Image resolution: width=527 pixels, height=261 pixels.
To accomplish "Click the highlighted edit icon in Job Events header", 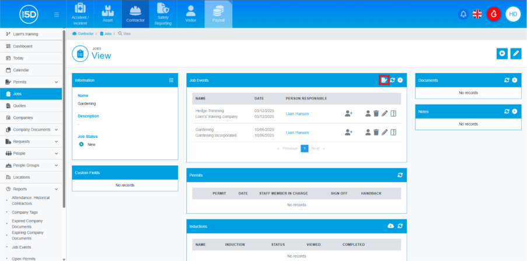I will click(384, 80).
